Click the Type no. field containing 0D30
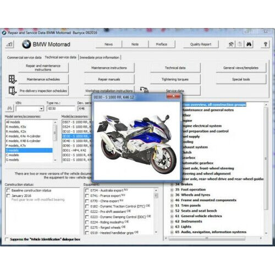Screen dimensions: 275x275 point(61,108)
